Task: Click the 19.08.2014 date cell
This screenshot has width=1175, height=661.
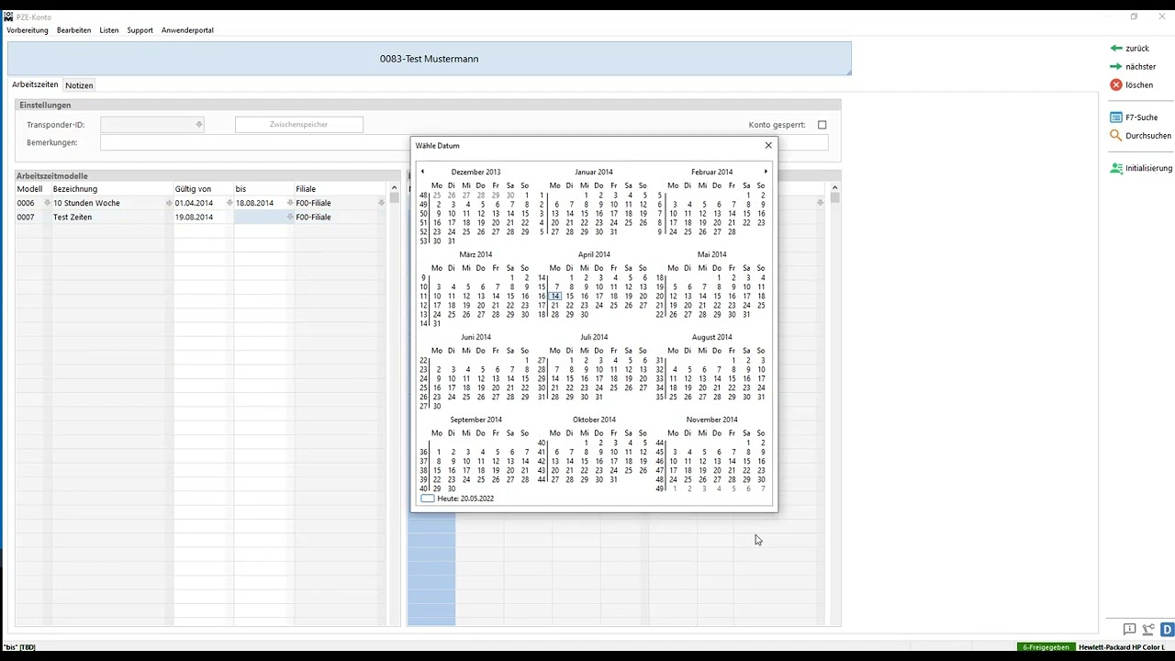Action: [194, 218]
